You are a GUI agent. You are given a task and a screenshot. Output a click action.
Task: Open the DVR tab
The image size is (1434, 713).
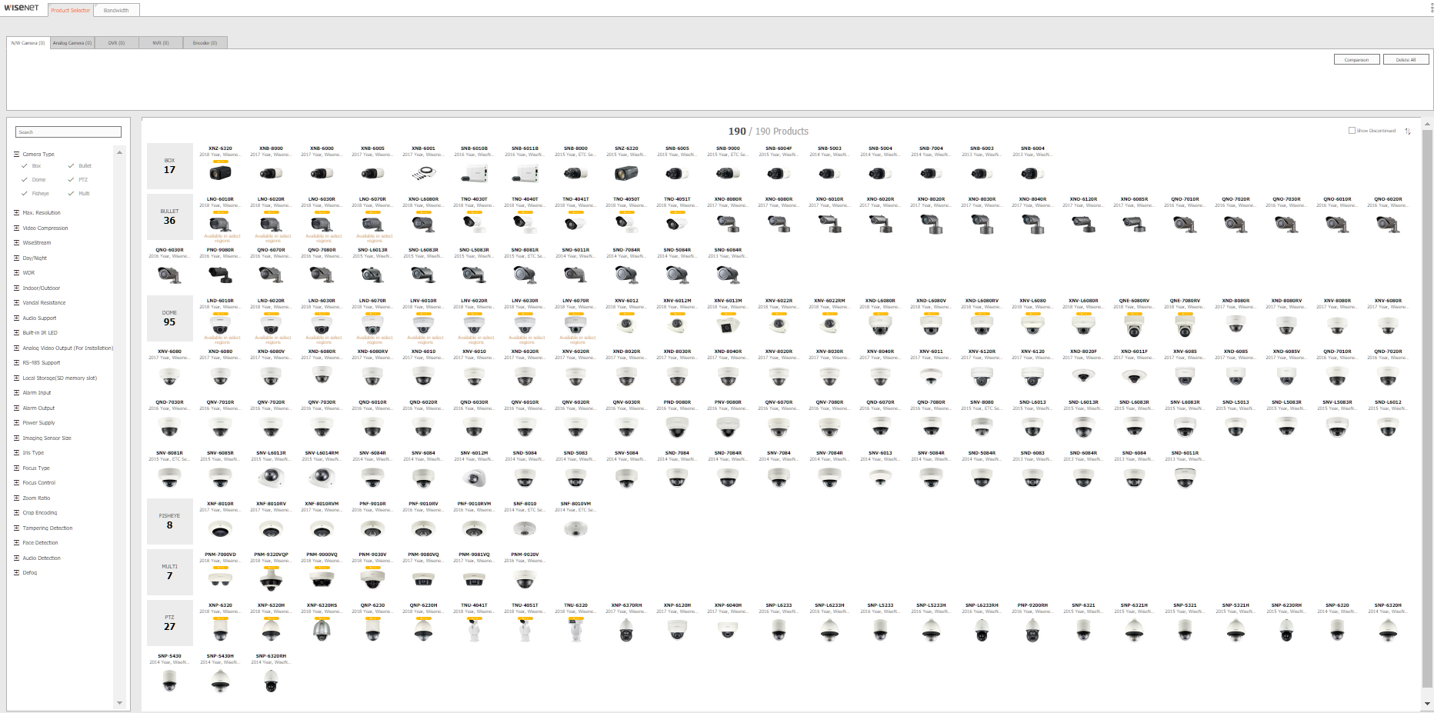(116, 43)
